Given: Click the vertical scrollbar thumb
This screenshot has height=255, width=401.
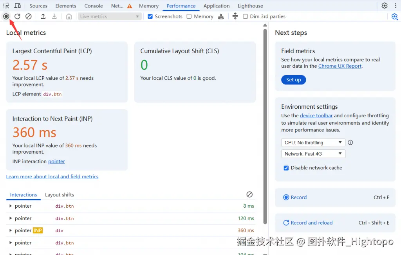Looking at the screenshot, I should click(265, 126).
